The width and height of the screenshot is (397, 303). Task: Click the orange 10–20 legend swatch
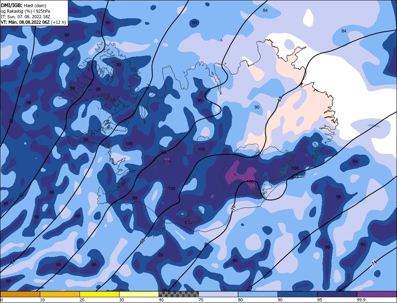click(60, 294)
